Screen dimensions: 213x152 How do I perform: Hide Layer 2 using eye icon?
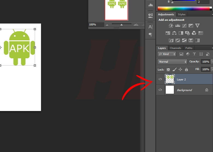point(160,79)
